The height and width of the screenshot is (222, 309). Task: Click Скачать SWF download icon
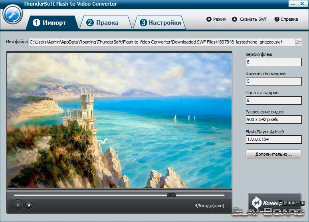click(x=234, y=19)
